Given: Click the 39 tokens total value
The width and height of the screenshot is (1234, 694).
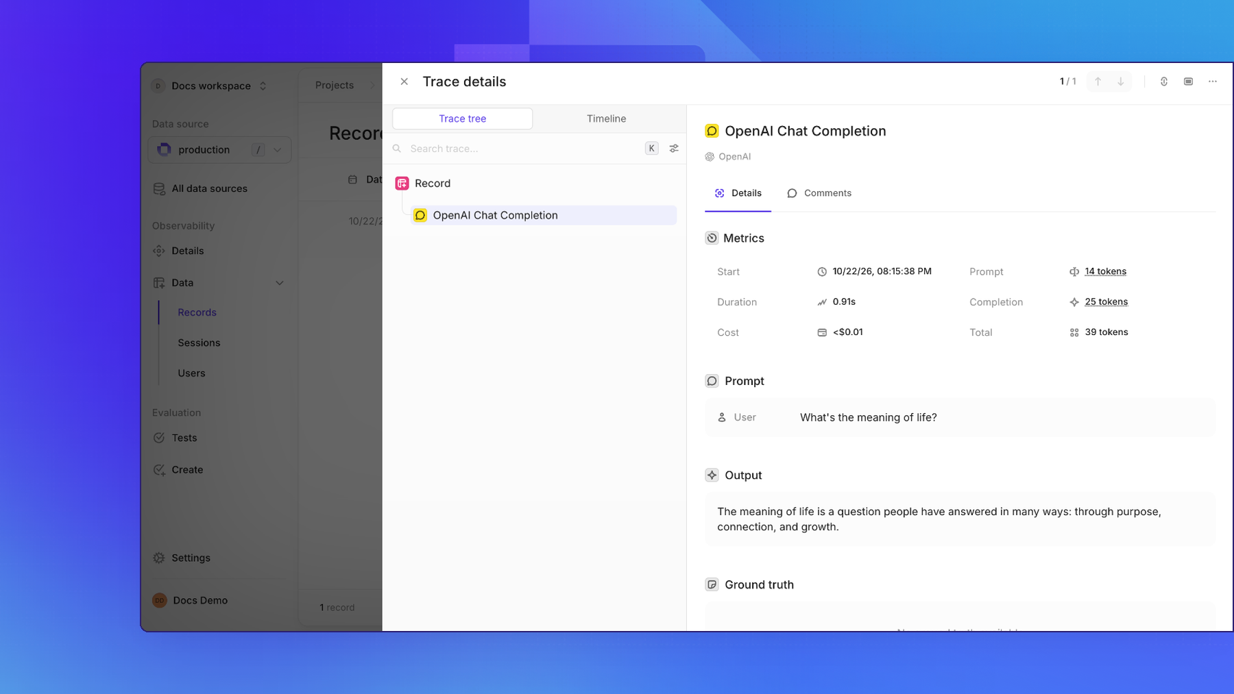Looking at the screenshot, I should (1106, 332).
